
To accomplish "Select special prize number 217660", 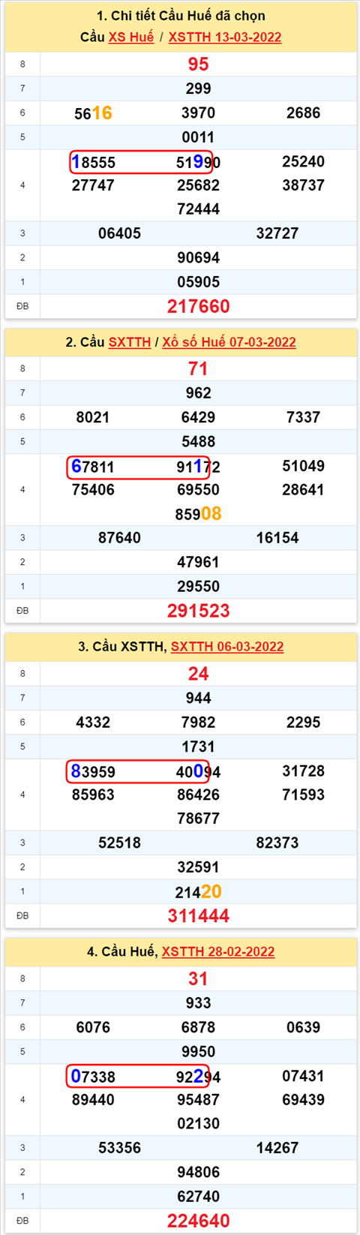I will (199, 306).
